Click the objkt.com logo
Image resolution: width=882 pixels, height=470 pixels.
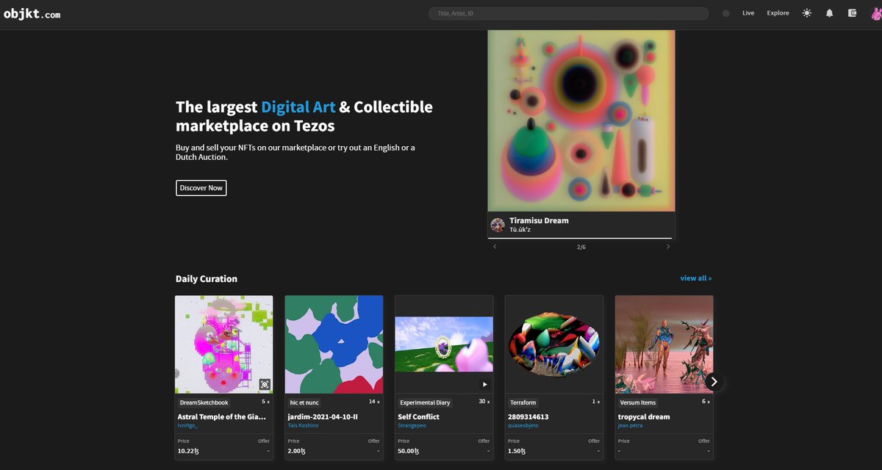[x=32, y=12]
